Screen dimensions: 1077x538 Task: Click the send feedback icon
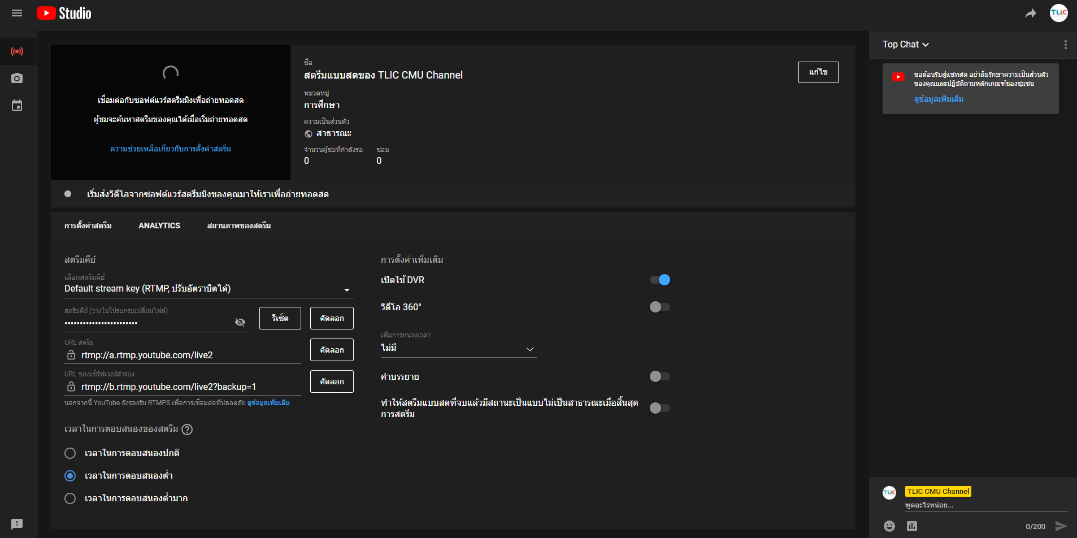coord(17,524)
